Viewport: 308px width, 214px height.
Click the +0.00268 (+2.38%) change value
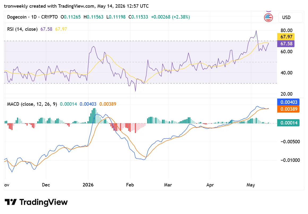pyautogui.click(x=170, y=17)
